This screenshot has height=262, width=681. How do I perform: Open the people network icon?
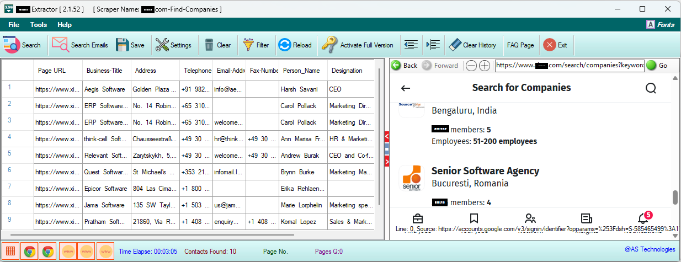pos(530,218)
